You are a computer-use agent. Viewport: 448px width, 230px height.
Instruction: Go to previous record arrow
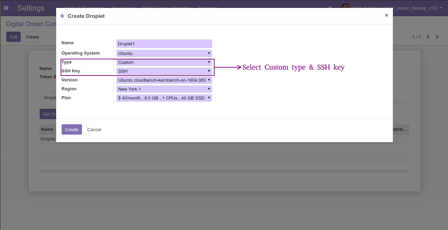428,37
